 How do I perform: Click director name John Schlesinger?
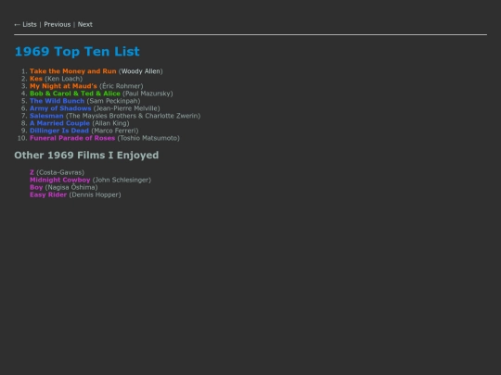122,180
